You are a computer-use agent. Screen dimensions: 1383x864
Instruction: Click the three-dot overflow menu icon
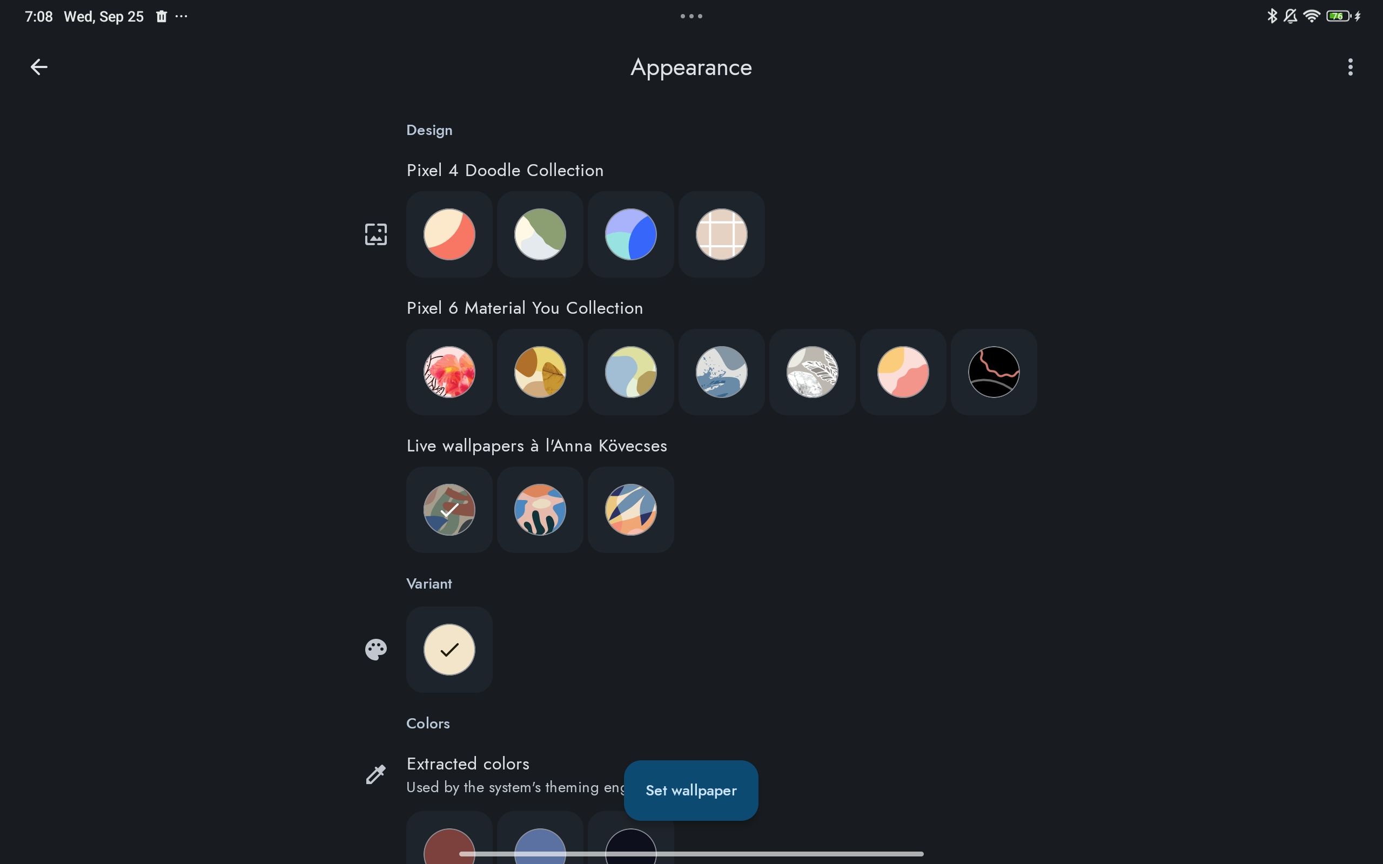1350,67
